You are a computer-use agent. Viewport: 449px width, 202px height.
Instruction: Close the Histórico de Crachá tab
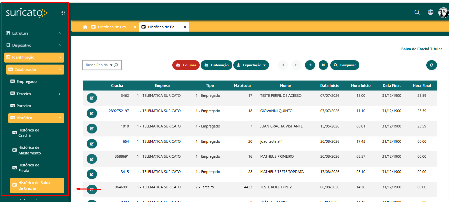[x=135, y=27]
